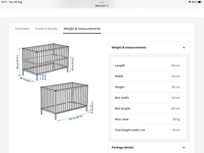
Task: Click the Weight & measurements section header
Action: point(149,48)
